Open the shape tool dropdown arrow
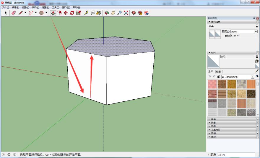The image size is (260, 158). point(46,13)
